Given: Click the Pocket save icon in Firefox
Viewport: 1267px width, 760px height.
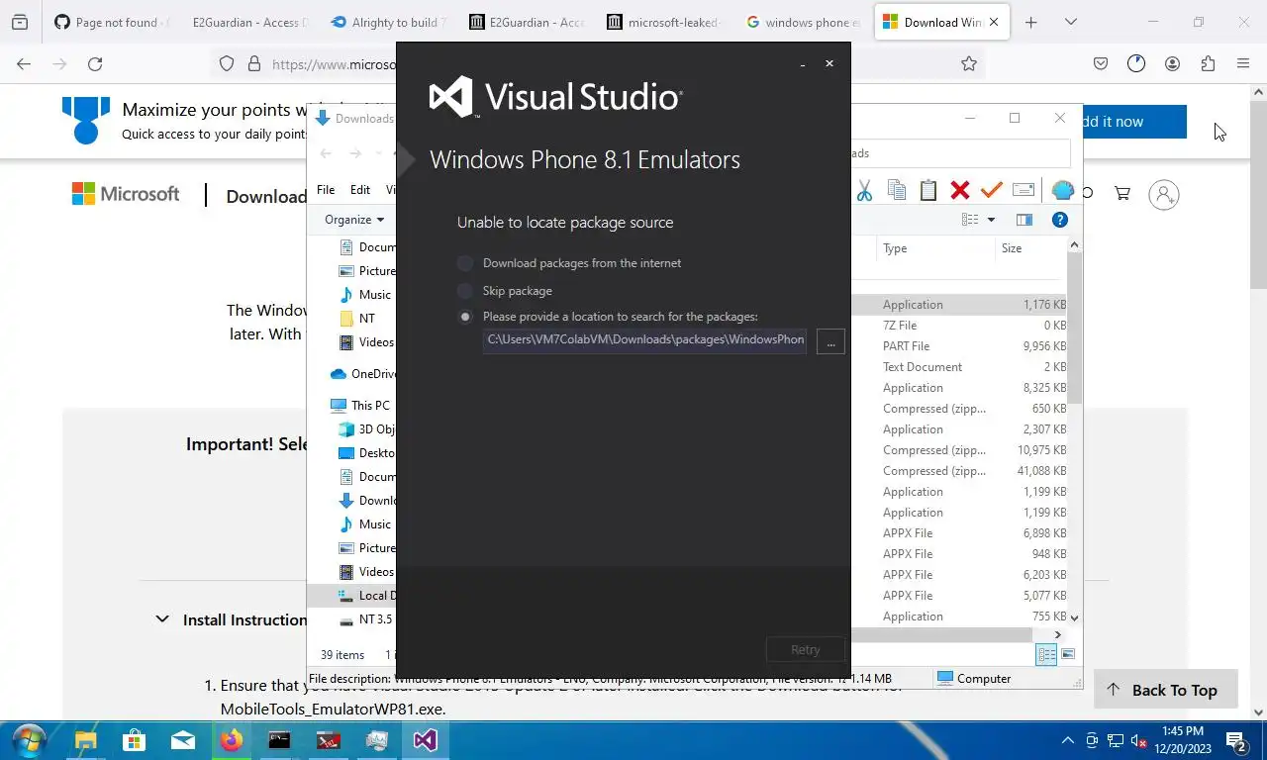Looking at the screenshot, I should (x=1101, y=63).
